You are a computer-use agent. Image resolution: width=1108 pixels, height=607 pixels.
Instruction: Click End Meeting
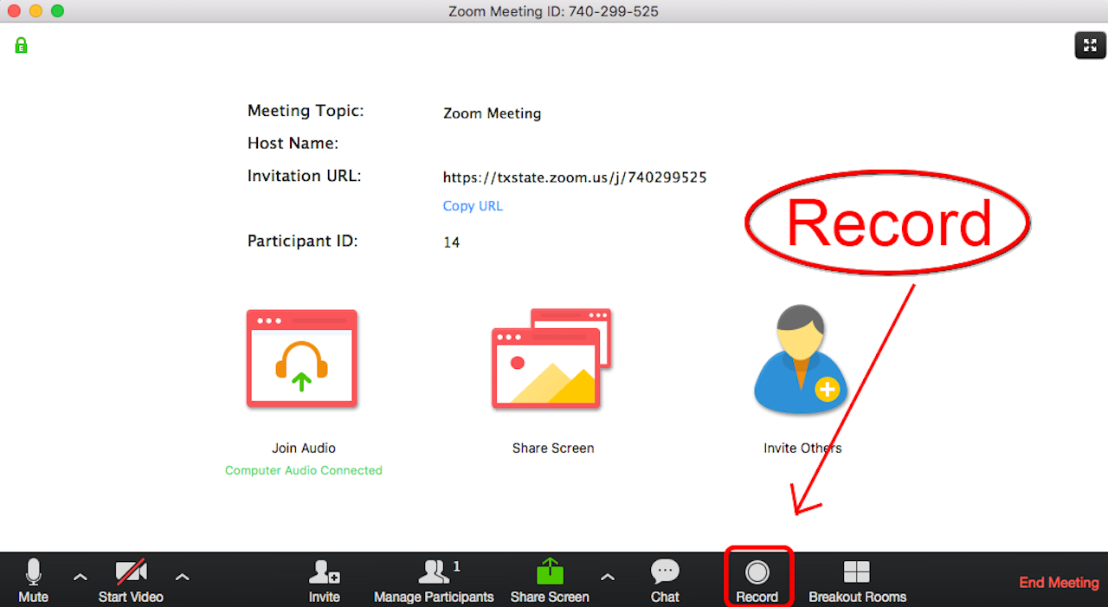point(1059,583)
